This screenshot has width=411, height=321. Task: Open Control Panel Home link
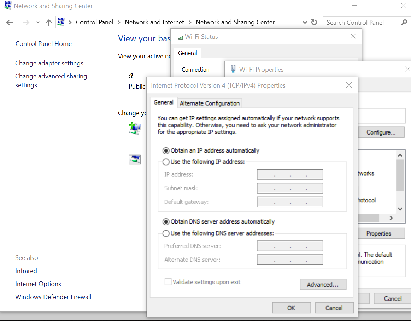43,44
